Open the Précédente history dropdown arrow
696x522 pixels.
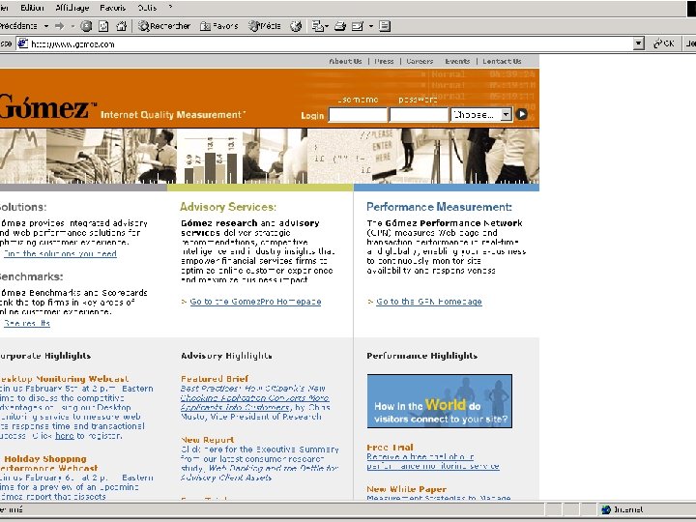[x=46, y=26]
